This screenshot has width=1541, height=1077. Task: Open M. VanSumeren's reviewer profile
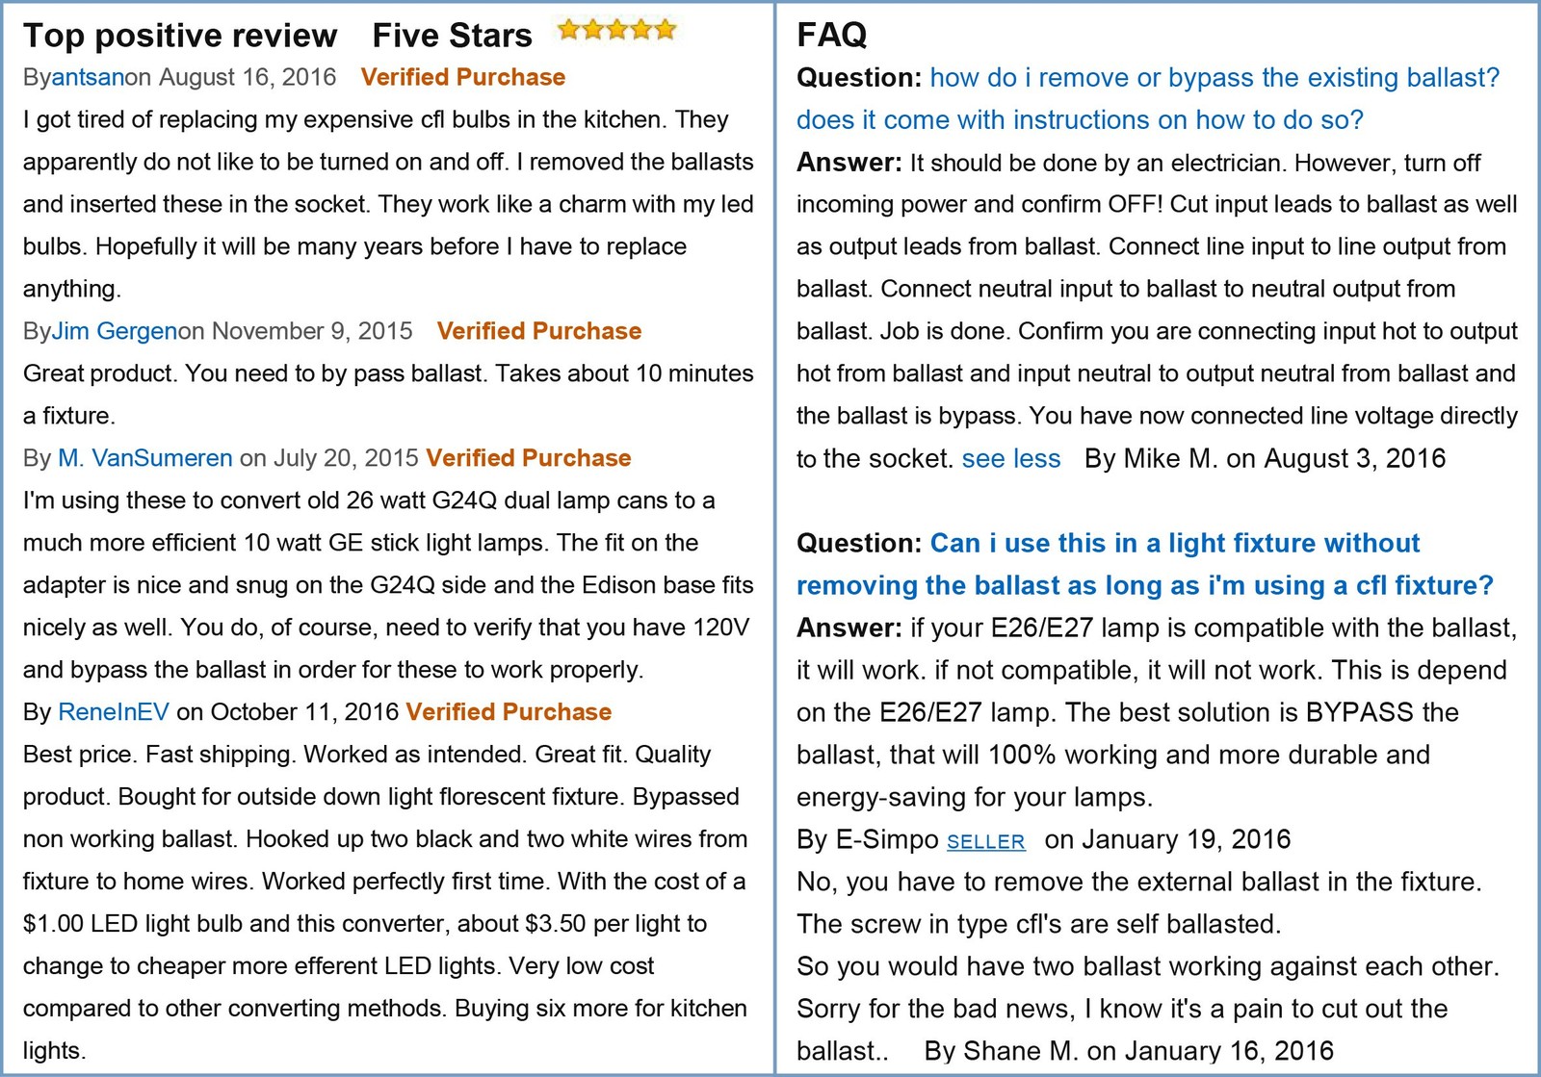tap(145, 458)
